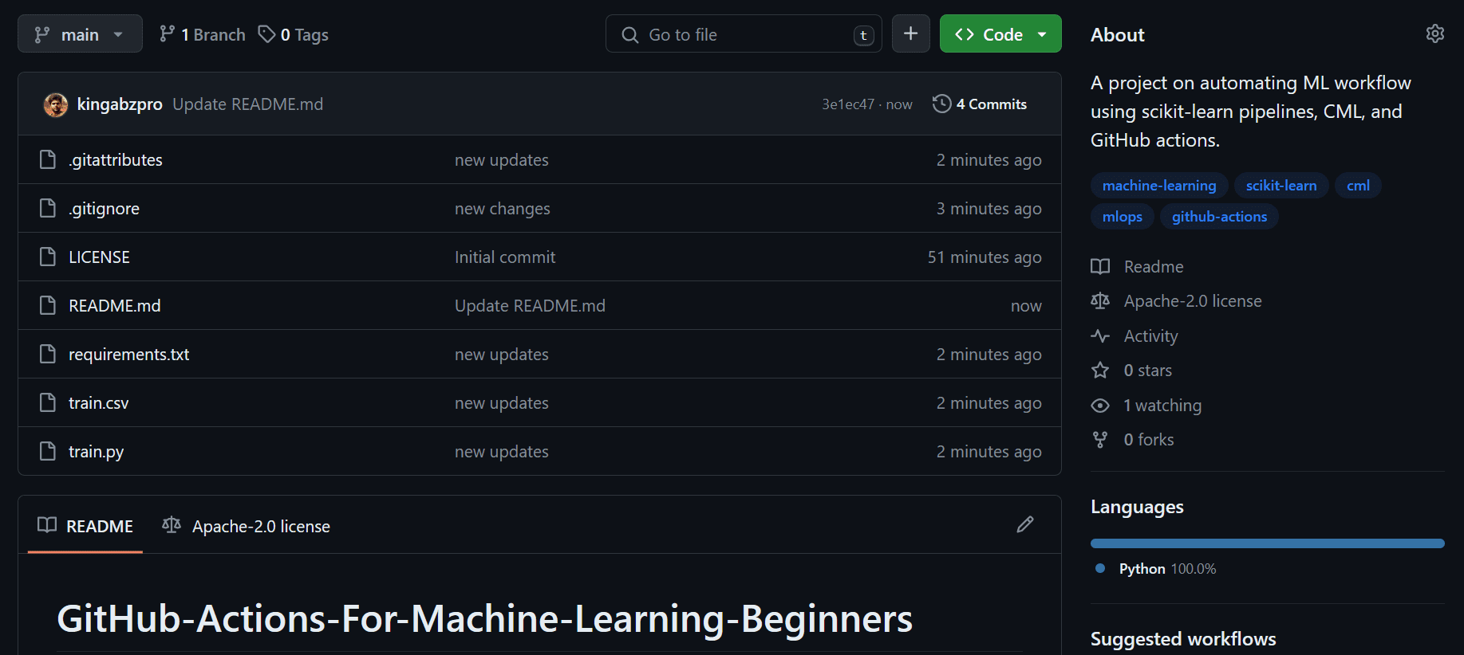Viewport: 1464px width, 655px height.
Task: Click the Activity pulse icon
Action: [x=1100, y=336]
